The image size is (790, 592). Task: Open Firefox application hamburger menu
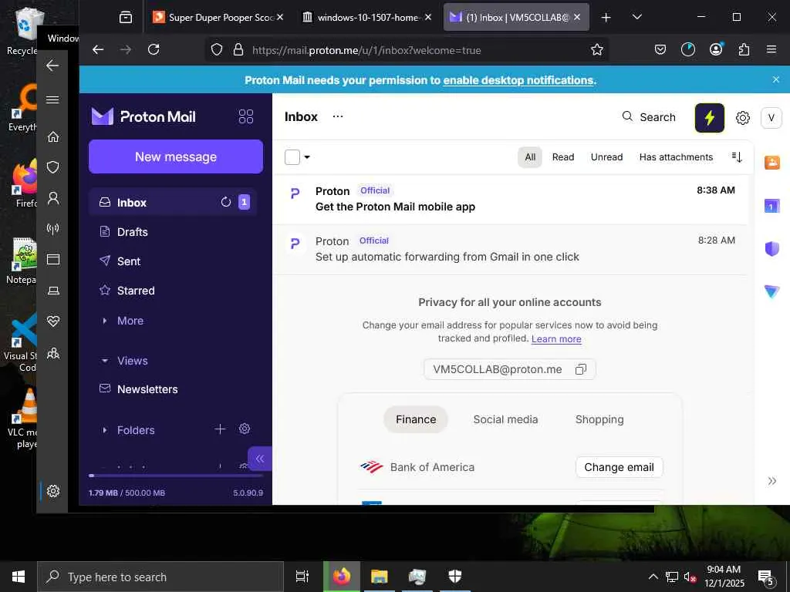(x=771, y=49)
